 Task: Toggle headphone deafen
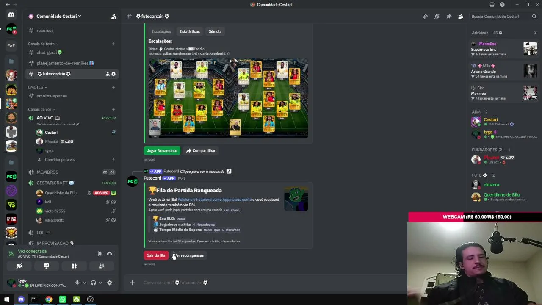[x=93, y=283]
